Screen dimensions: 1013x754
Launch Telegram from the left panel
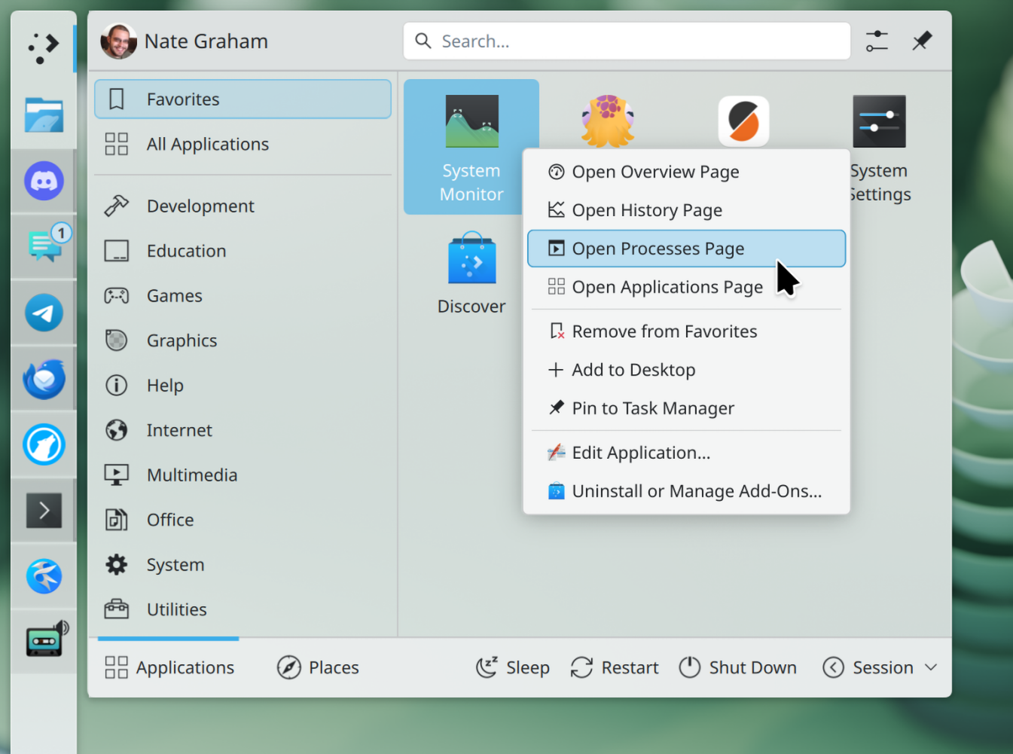[x=44, y=313]
